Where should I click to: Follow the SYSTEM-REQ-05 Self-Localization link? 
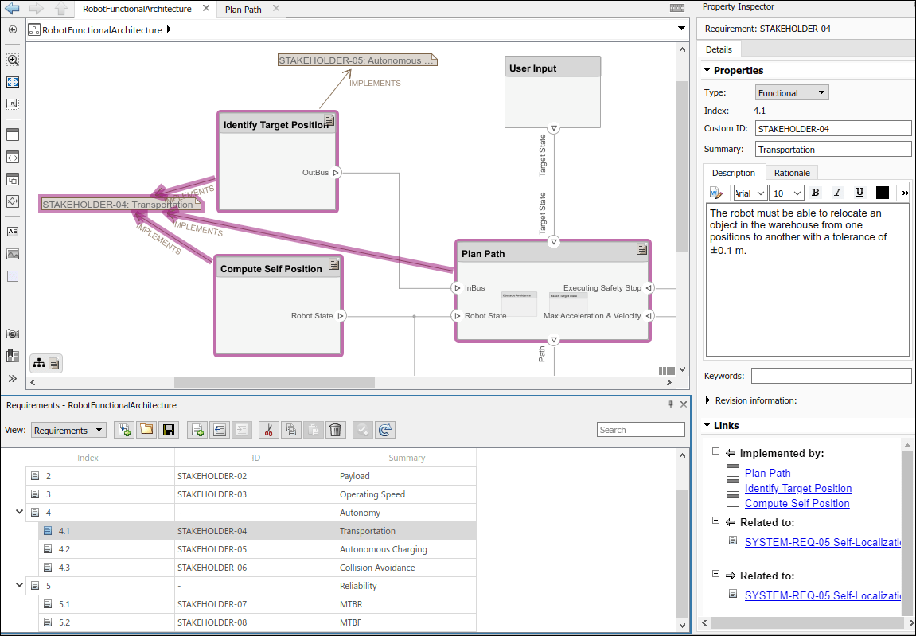coord(824,541)
